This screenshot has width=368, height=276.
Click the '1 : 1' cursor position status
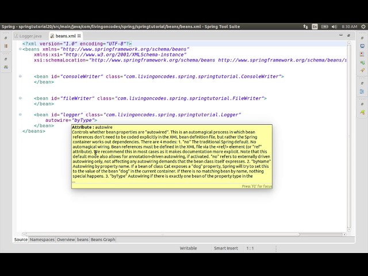(x=250, y=248)
